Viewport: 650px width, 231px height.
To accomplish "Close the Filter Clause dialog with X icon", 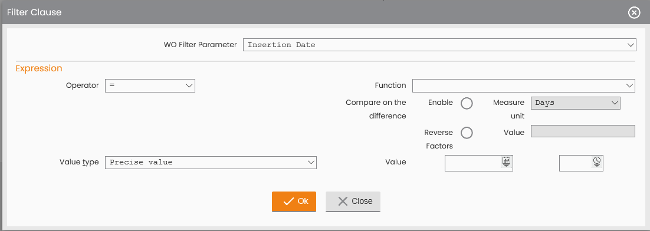I will (x=634, y=13).
